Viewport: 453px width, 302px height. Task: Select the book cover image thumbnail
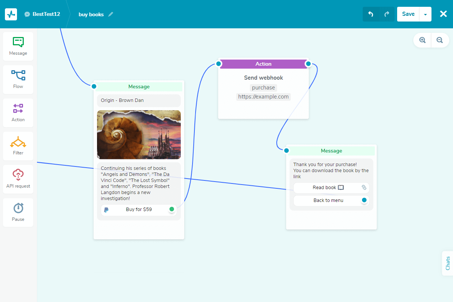[x=139, y=134]
